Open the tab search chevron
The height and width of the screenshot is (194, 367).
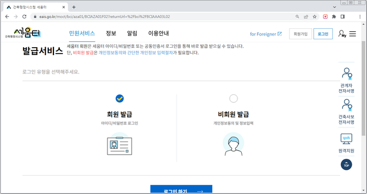334,7
